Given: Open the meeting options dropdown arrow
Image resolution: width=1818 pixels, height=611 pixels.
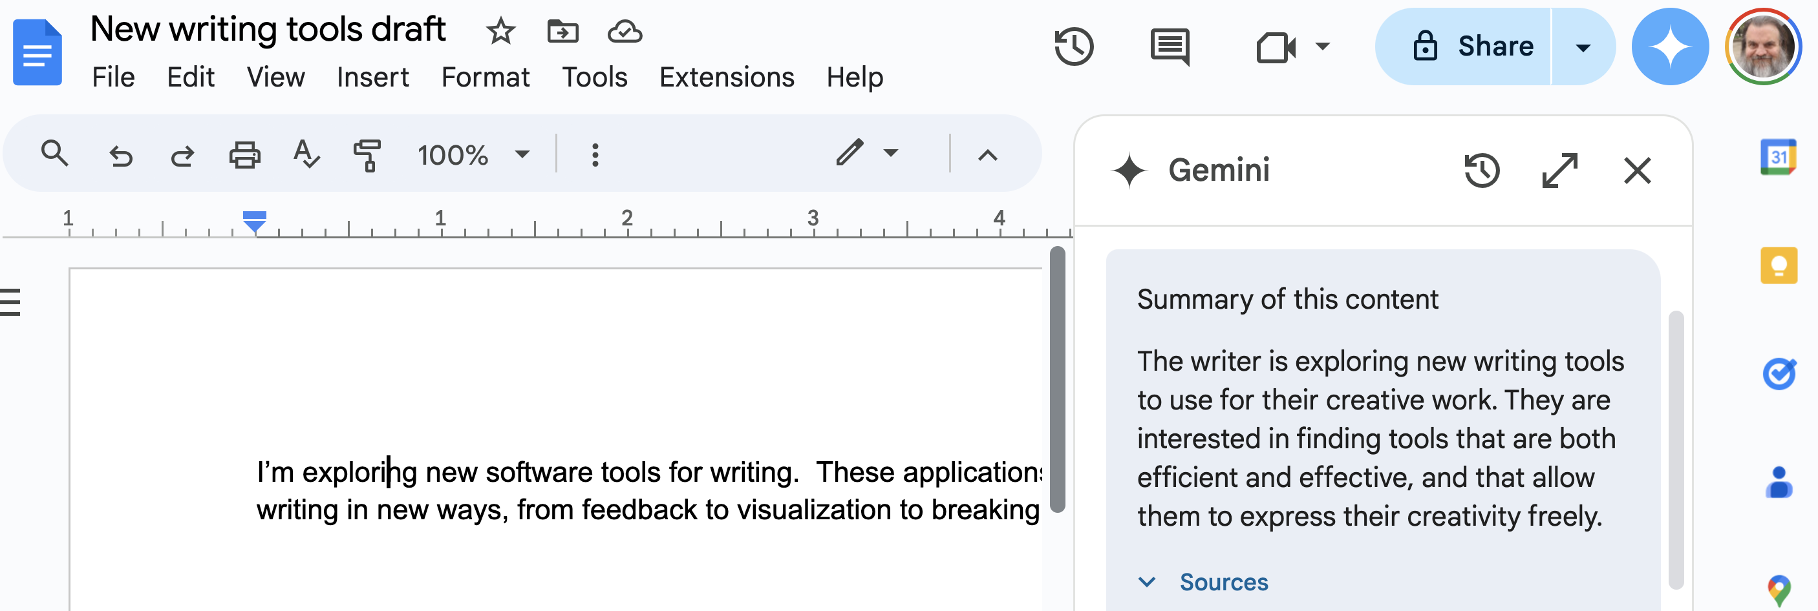Looking at the screenshot, I should point(1323,47).
